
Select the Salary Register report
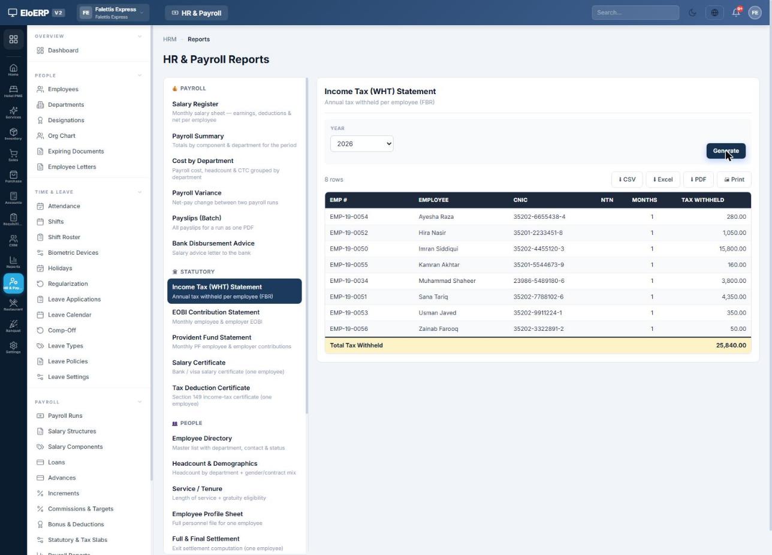(x=234, y=111)
